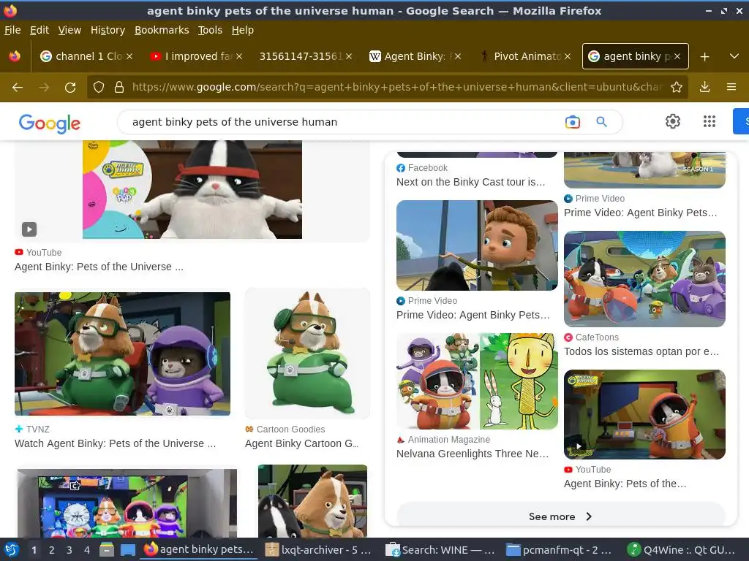Open the taskbar icon right of workspace 4
Screen dimensions: 749x561
[107, 550]
